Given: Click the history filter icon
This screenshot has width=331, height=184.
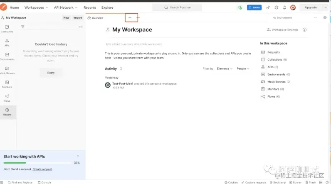Looking at the screenshot, I should (23, 27).
